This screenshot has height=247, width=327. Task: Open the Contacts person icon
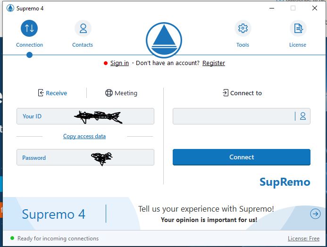83,28
